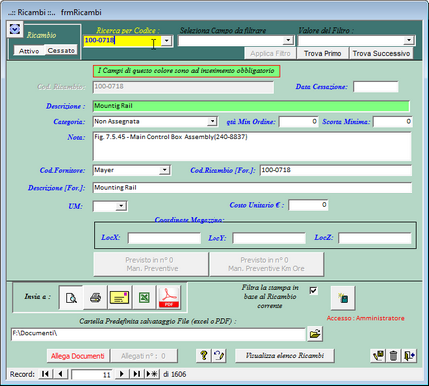429x386 pixels.
Task: Click the Previsto in n° 0 Man. Preventive button
Action: [x=151, y=264]
